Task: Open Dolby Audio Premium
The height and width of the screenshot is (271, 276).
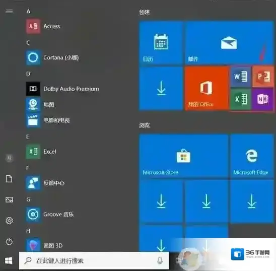Action: pyautogui.click(x=62, y=89)
